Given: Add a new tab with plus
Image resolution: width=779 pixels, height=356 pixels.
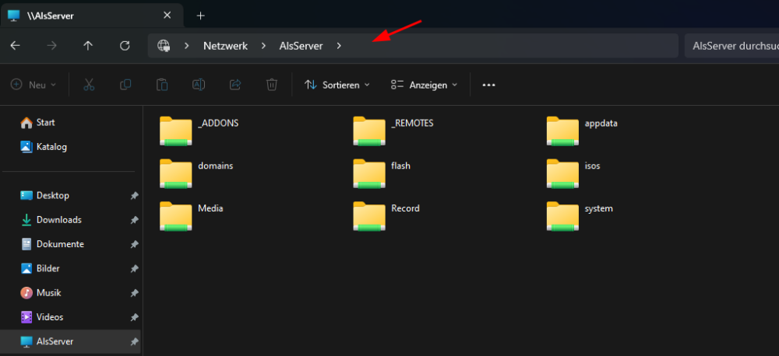Looking at the screenshot, I should pyautogui.click(x=201, y=16).
